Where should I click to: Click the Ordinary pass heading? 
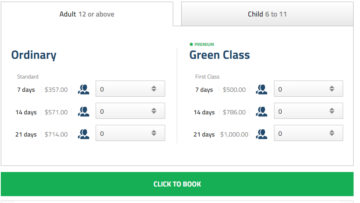tap(34, 55)
